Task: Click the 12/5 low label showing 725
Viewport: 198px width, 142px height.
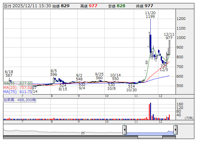Action: [164, 68]
